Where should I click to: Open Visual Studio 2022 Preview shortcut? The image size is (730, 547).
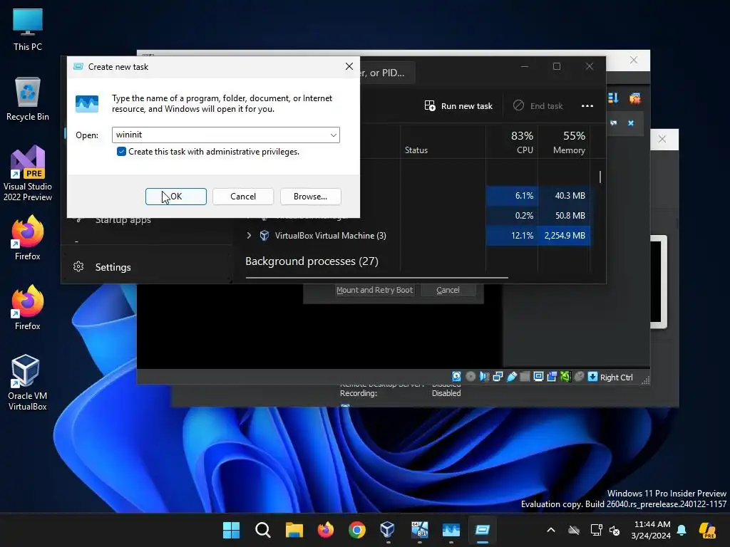pos(28,174)
